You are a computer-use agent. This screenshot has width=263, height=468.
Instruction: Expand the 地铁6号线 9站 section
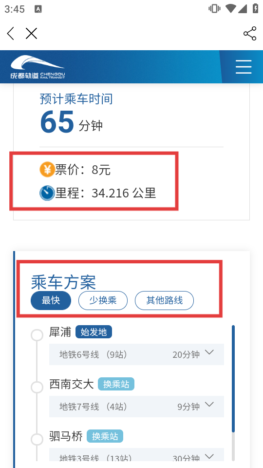point(136,354)
